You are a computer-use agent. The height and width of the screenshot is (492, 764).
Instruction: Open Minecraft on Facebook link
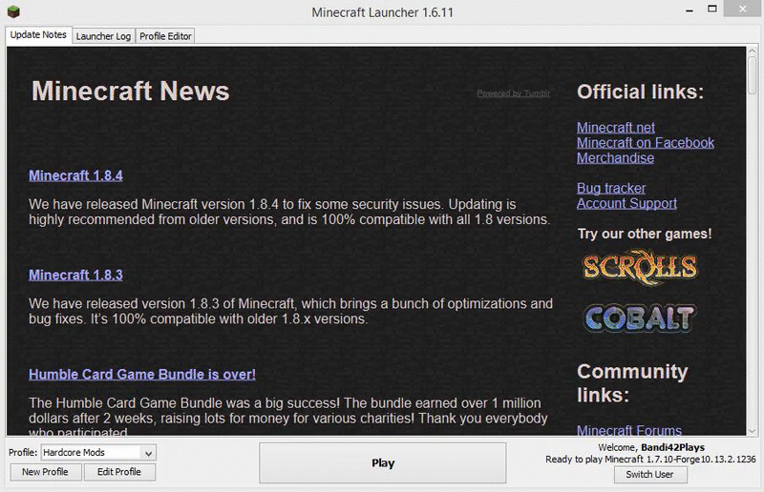click(646, 143)
